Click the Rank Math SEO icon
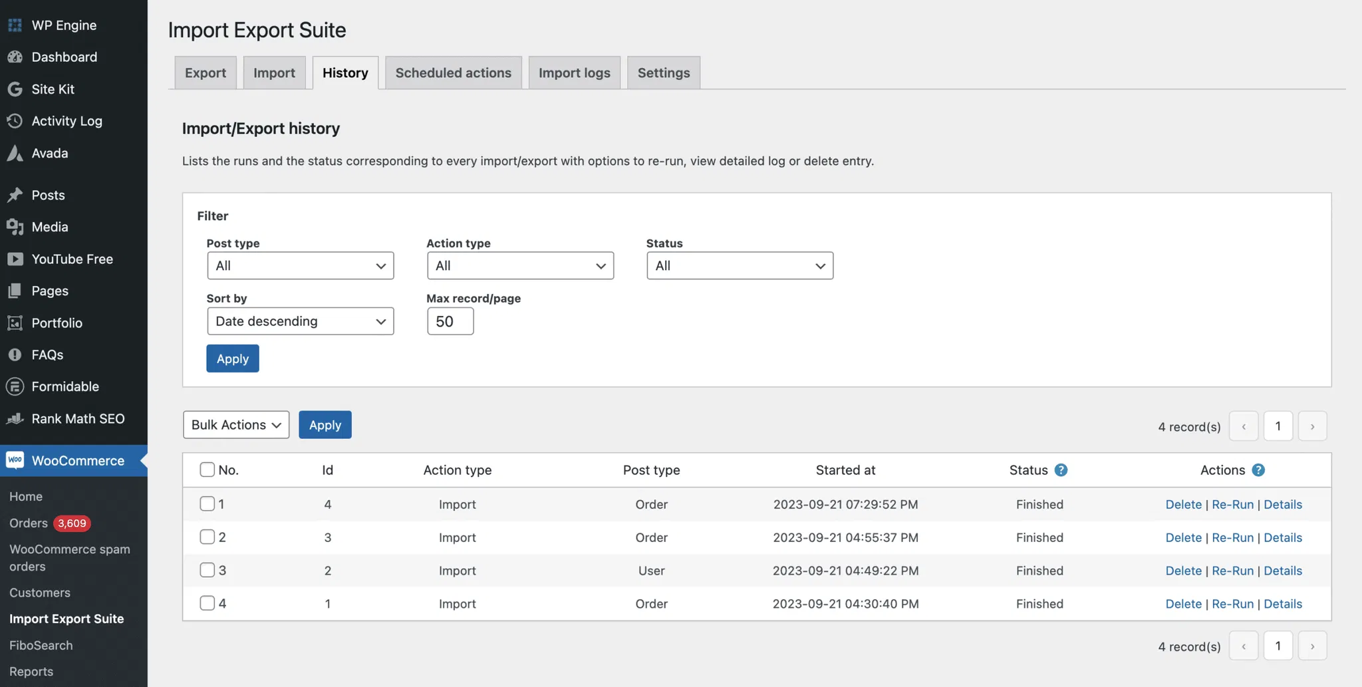The width and height of the screenshot is (1362, 687). click(x=15, y=418)
